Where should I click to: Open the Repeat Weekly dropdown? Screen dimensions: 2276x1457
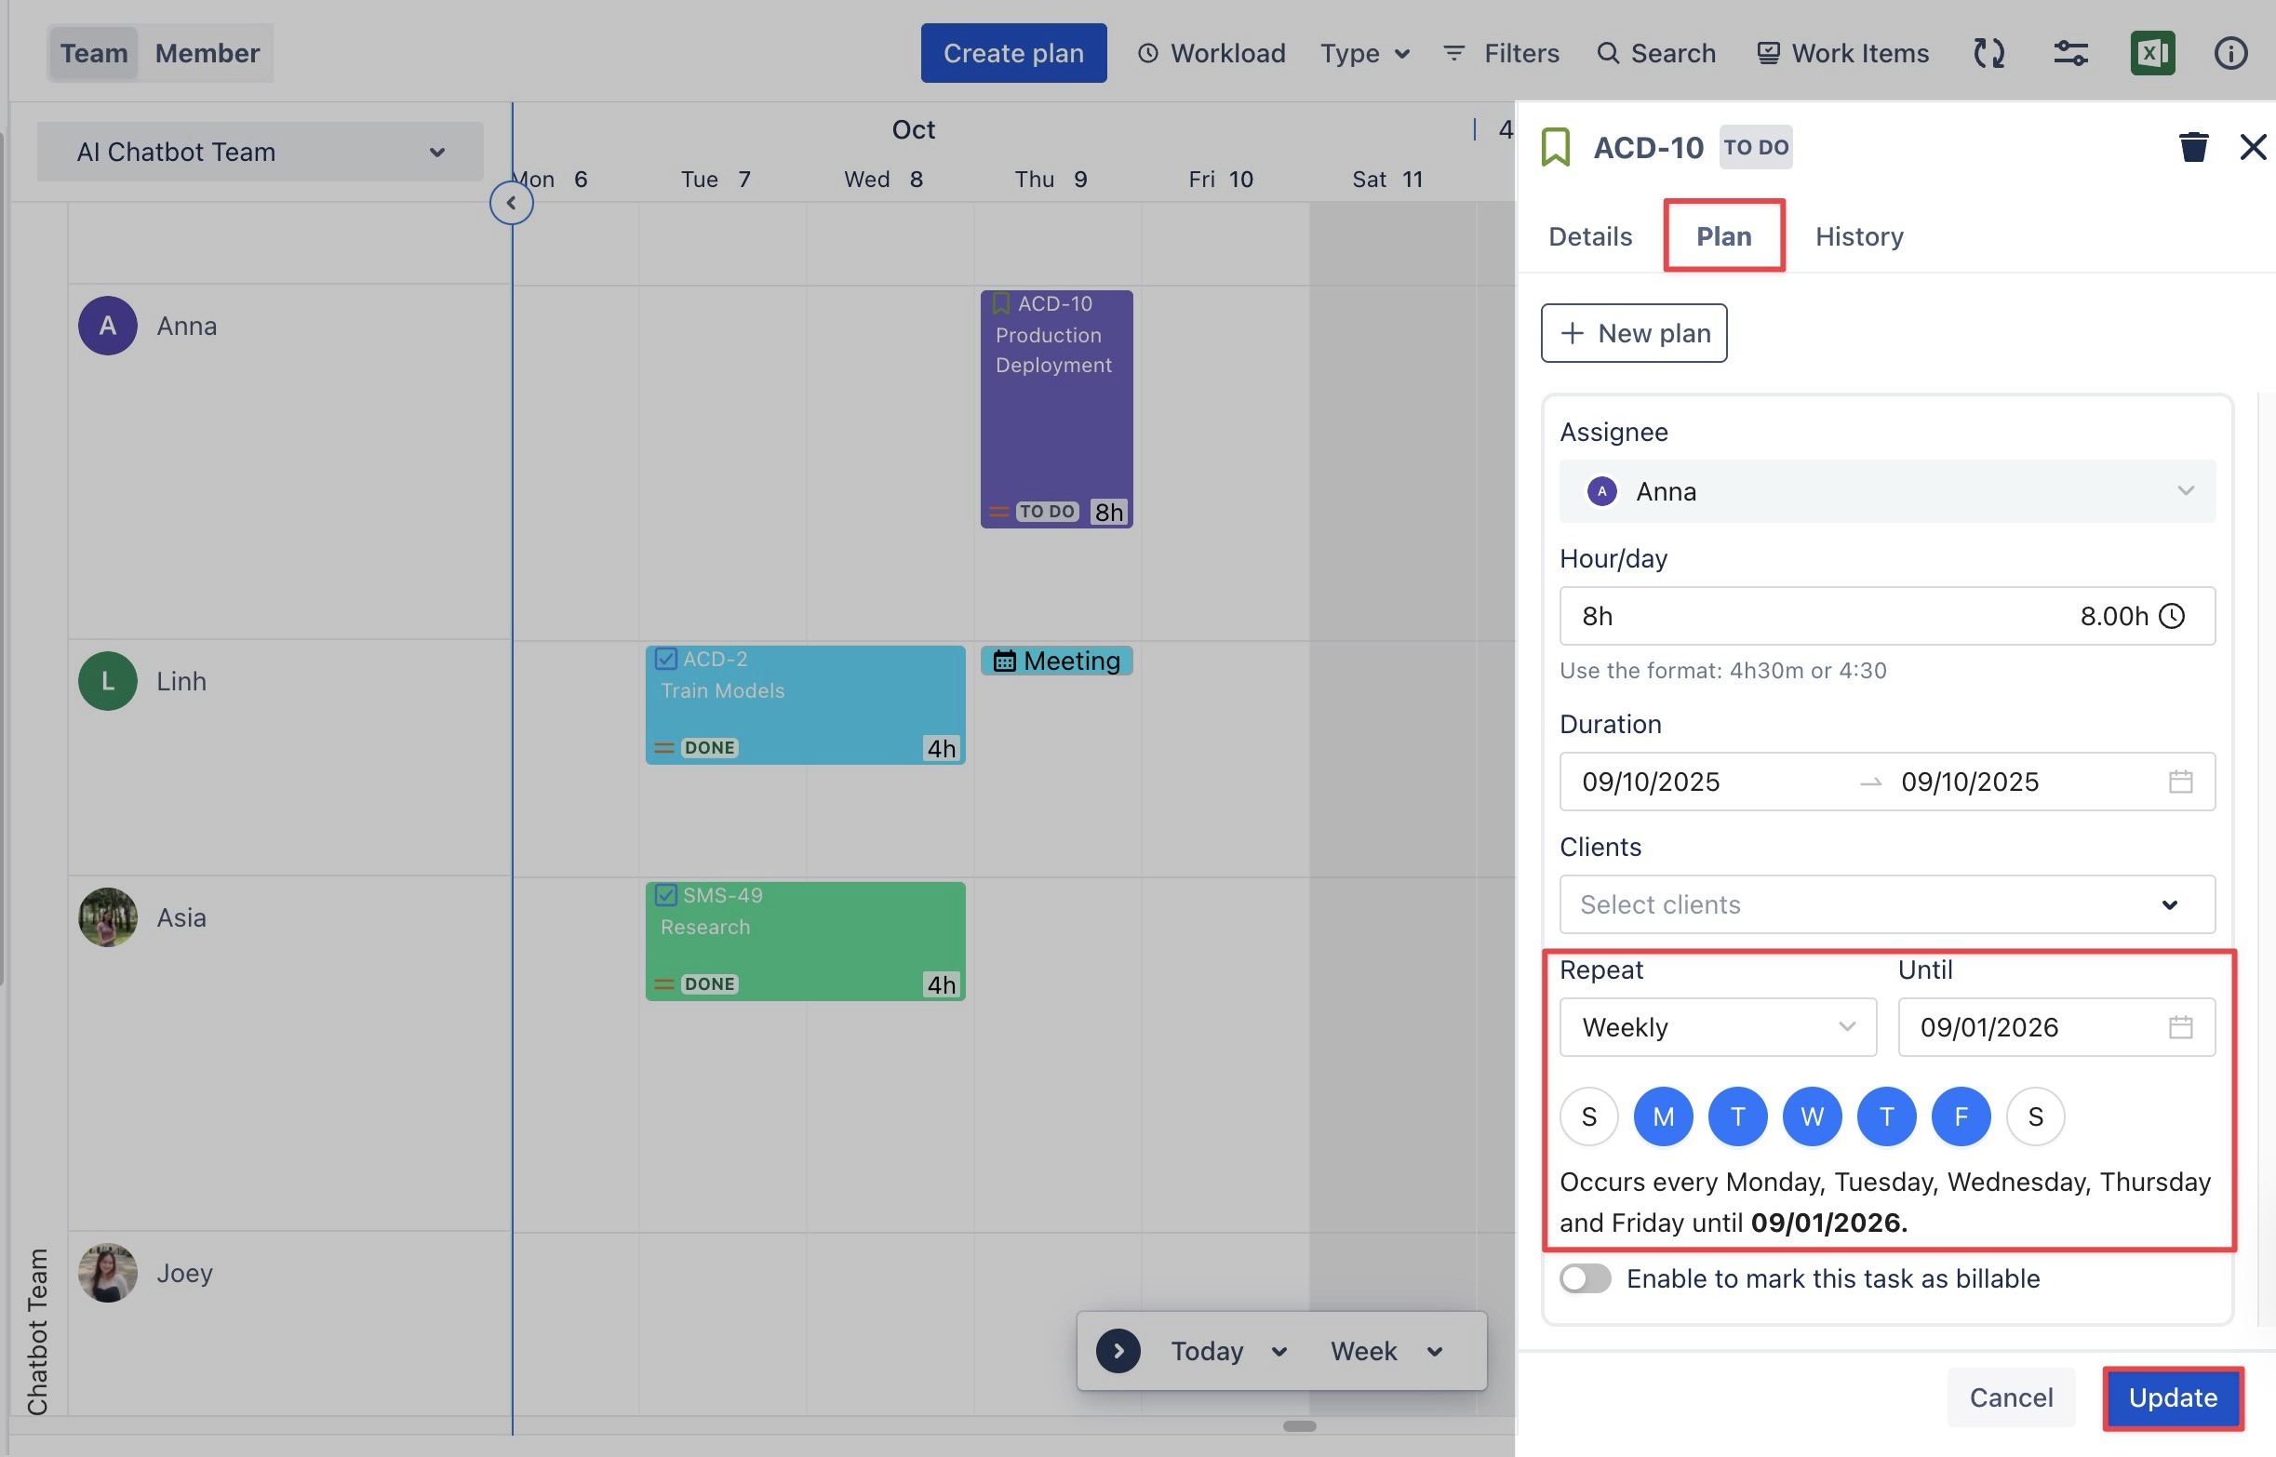click(x=1717, y=1026)
